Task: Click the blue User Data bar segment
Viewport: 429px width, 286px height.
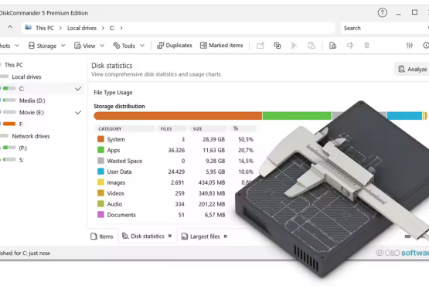Action: [x=404, y=116]
